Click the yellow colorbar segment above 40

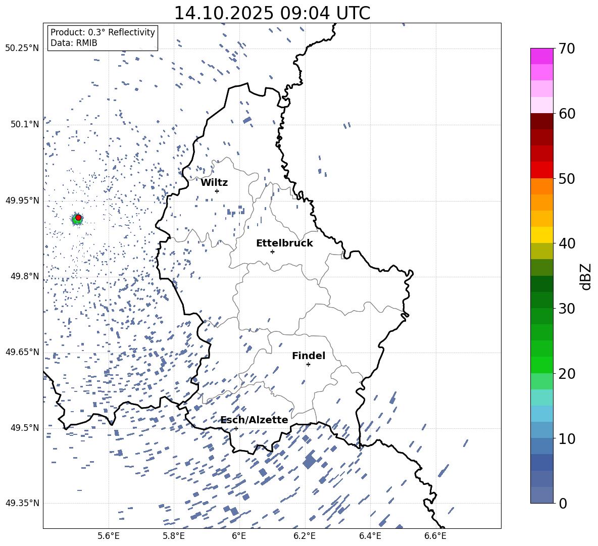coord(542,235)
